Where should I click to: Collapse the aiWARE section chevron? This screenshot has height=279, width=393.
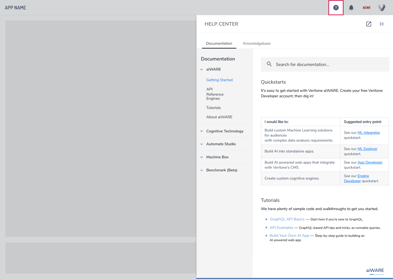pyautogui.click(x=202, y=69)
